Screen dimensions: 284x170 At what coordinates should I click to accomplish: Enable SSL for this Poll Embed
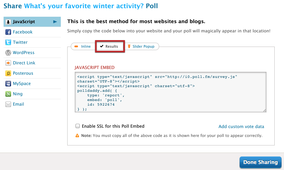[78, 126]
